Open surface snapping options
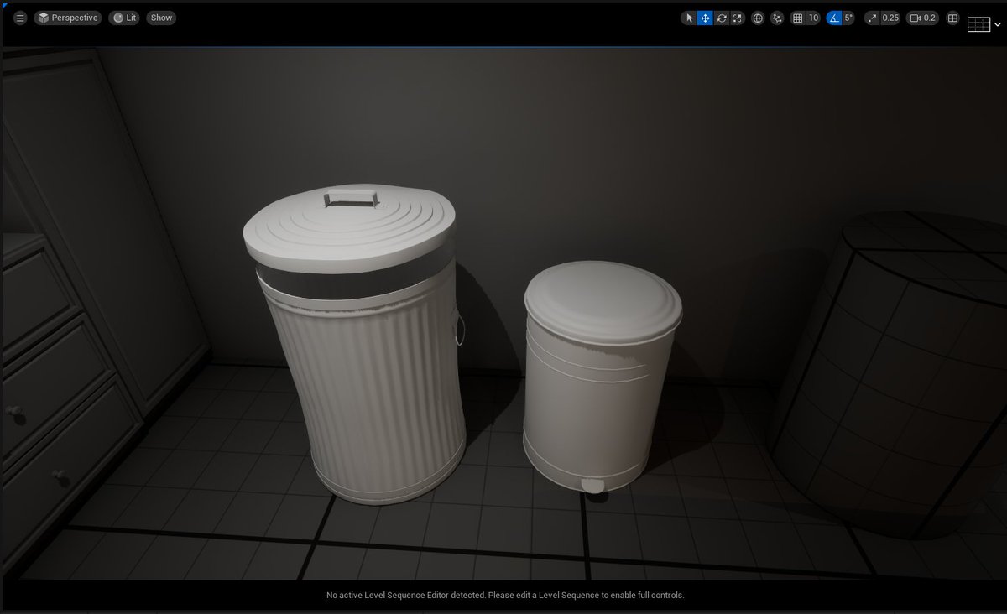1007x614 pixels. point(778,18)
